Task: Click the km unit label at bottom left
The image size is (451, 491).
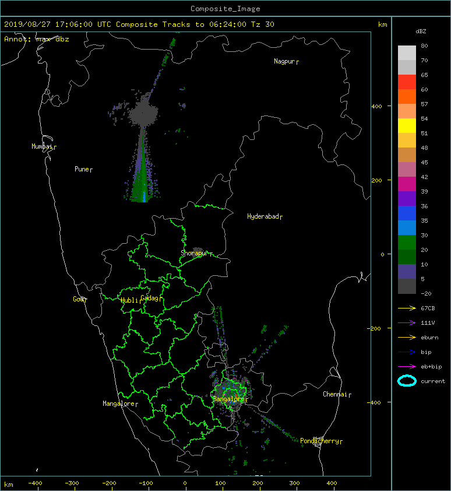Action: coord(9,485)
